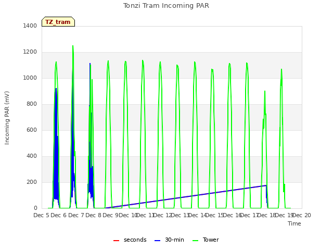Click the Time axis label
Viewport: 333px width, 250px height.
(x=294, y=223)
